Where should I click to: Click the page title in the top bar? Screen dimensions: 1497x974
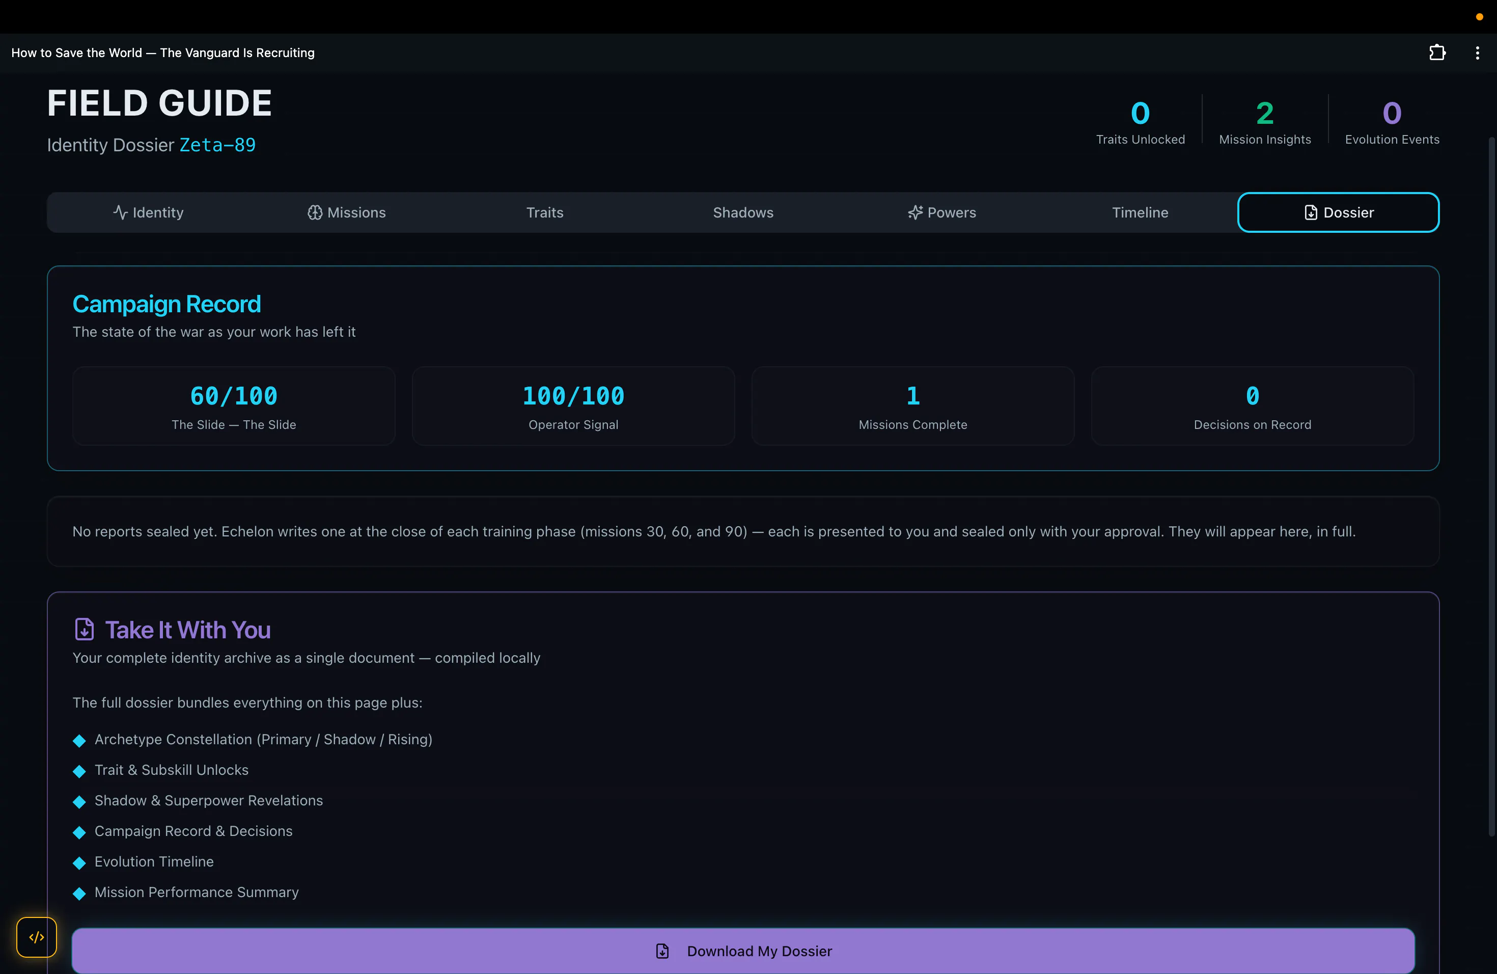click(163, 53)
